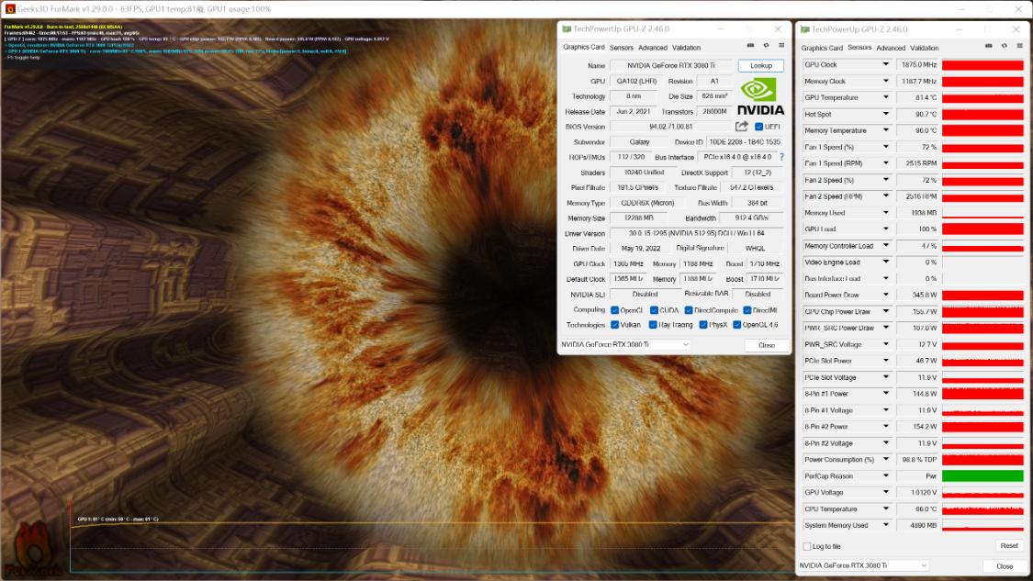
Task: Open the hamburger menu in Sensors window
Action: 1018,45
